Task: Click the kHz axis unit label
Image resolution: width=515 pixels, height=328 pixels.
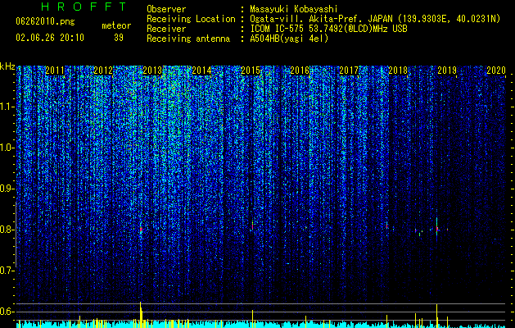Action: (x=7, y=66)
